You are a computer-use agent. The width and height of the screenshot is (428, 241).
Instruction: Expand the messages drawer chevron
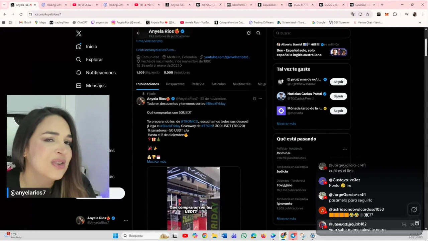(412, 225)
